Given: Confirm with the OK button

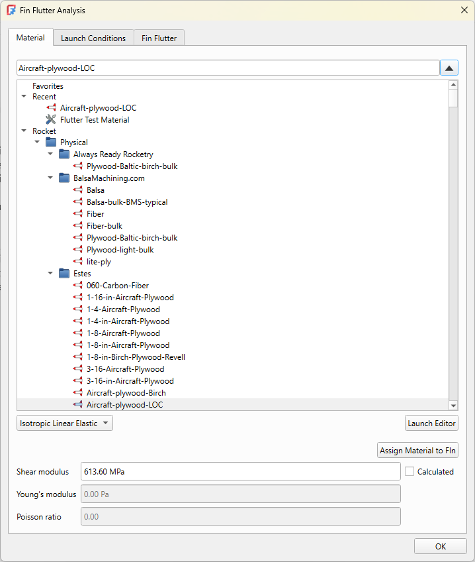Looking at the screenshot, I should tap(441, 546).
